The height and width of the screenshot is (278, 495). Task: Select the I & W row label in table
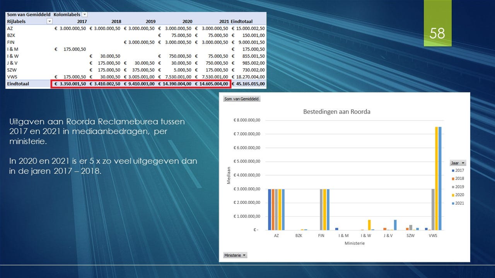[12, 56]
